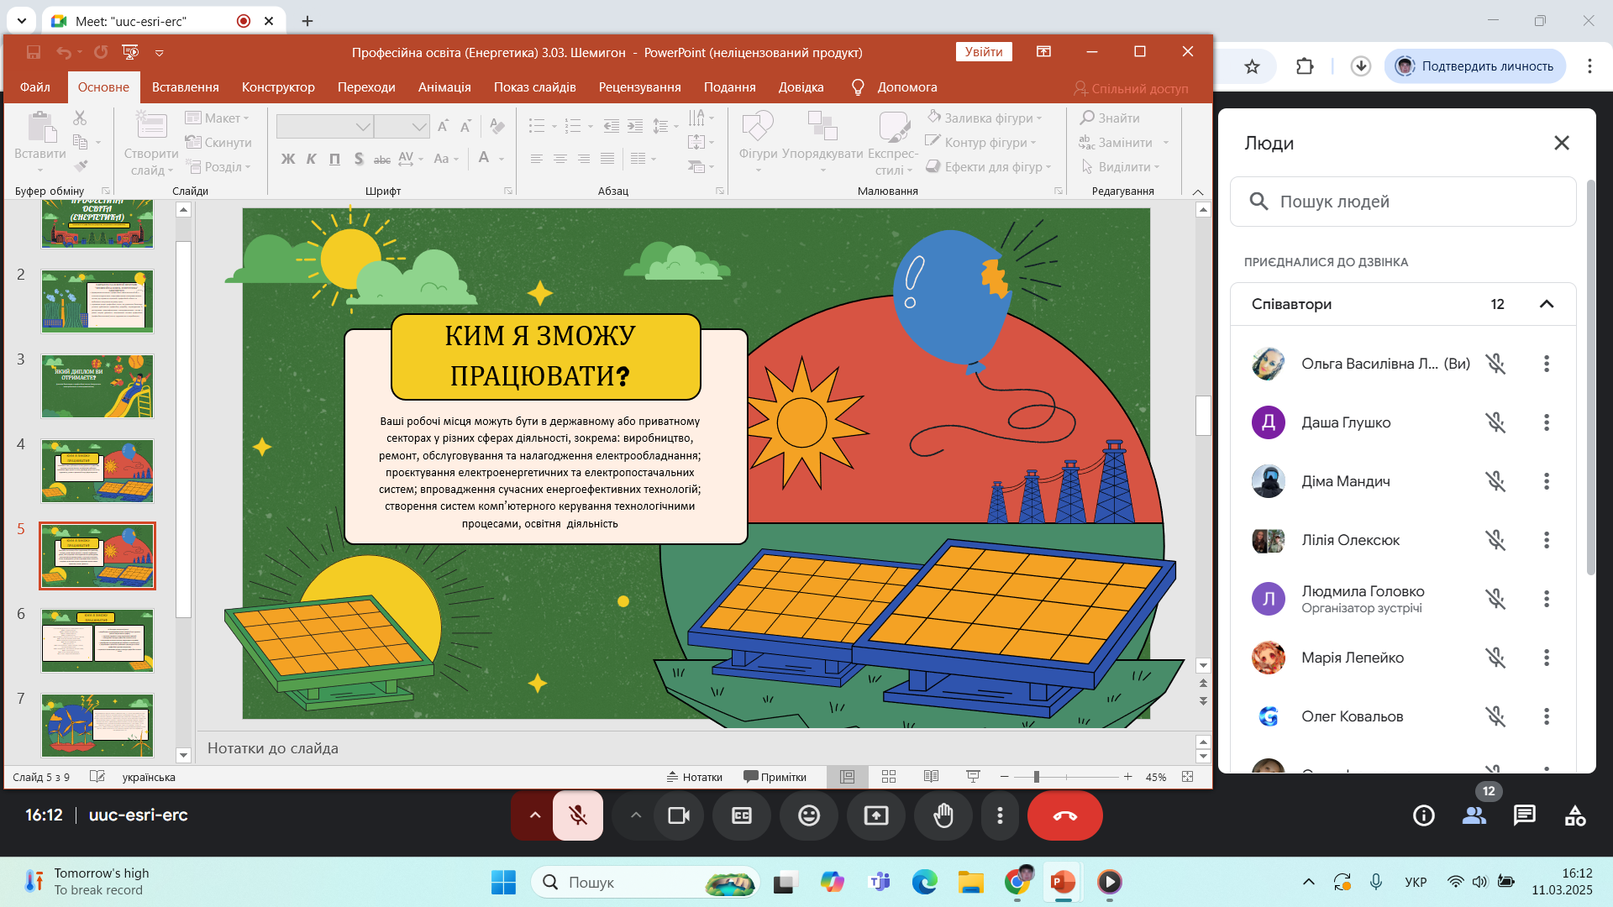Open the Анімація ribbon tab
Screen dimensions: 1613x907
444,87
